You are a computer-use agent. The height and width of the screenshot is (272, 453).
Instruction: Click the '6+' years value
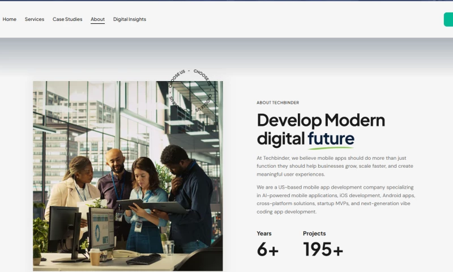click(x=267, y=249)
